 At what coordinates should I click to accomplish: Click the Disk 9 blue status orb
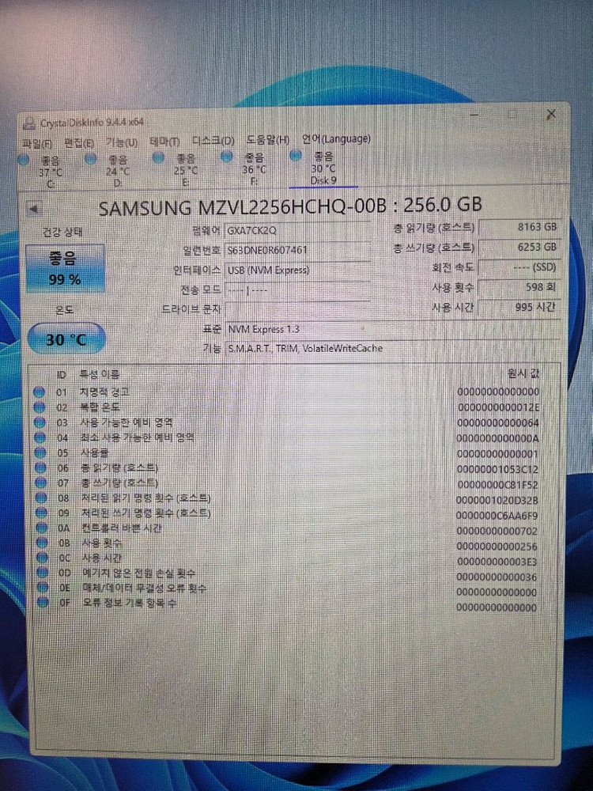click(296, 155)
